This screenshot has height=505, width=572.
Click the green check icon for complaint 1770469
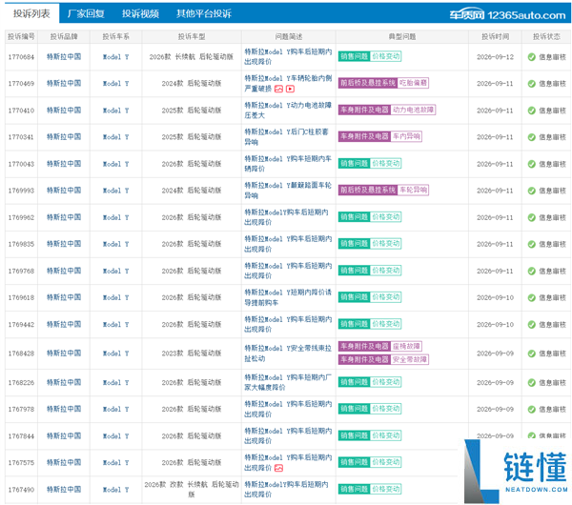pyautogui.click(x=532, y=84)
